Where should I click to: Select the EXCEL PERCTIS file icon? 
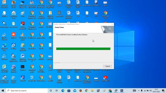pyautogui.click(x=59, y=79)
